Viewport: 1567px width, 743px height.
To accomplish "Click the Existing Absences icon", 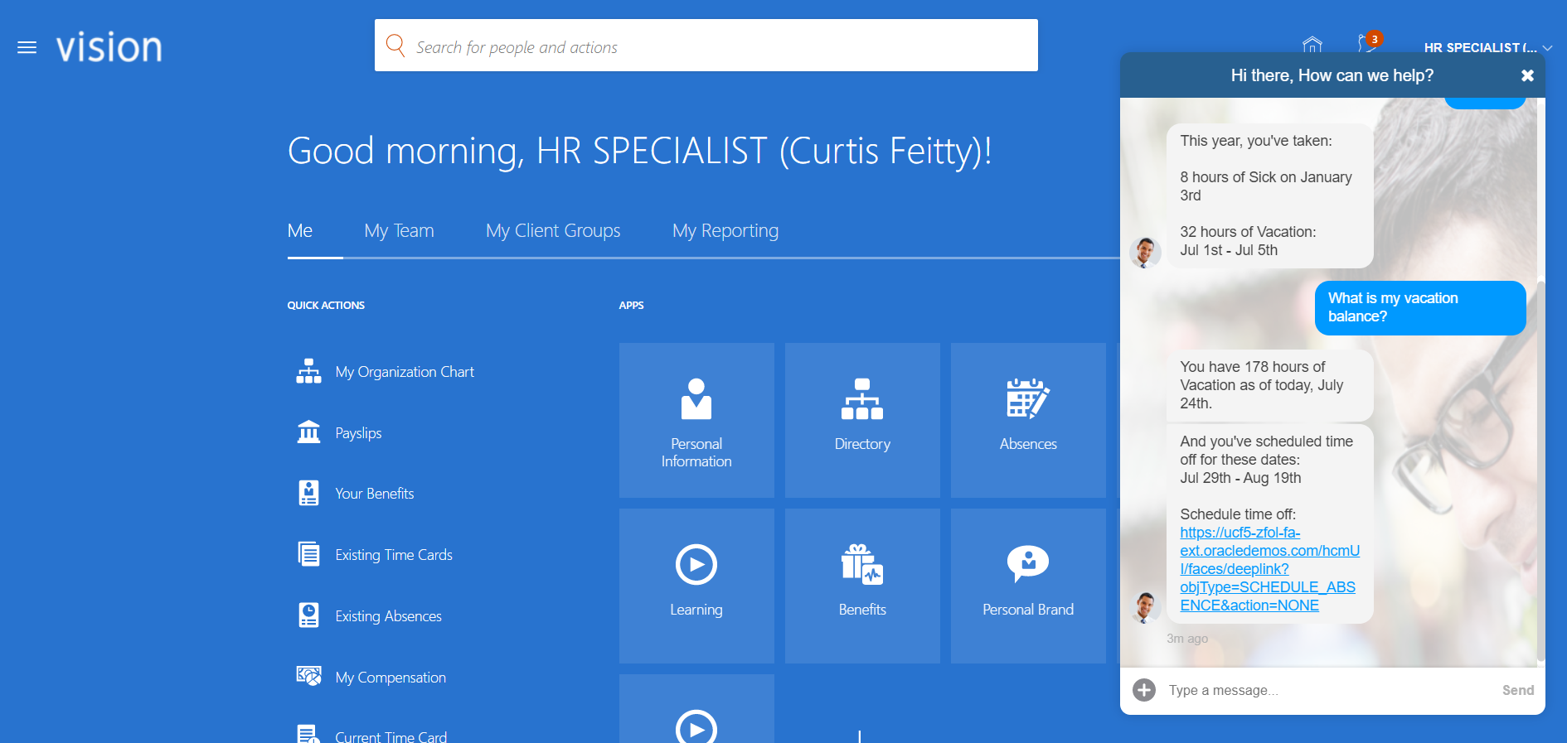I will point(308,615).
